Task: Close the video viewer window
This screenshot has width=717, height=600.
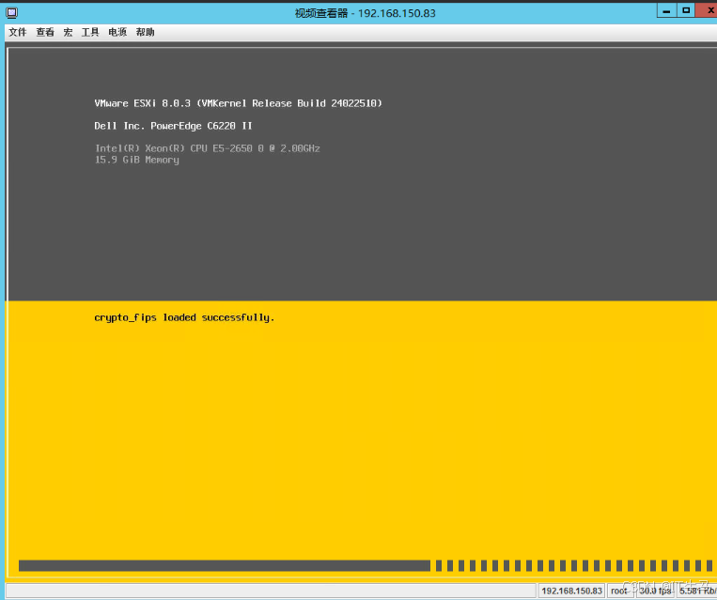Action: (707, 11)
